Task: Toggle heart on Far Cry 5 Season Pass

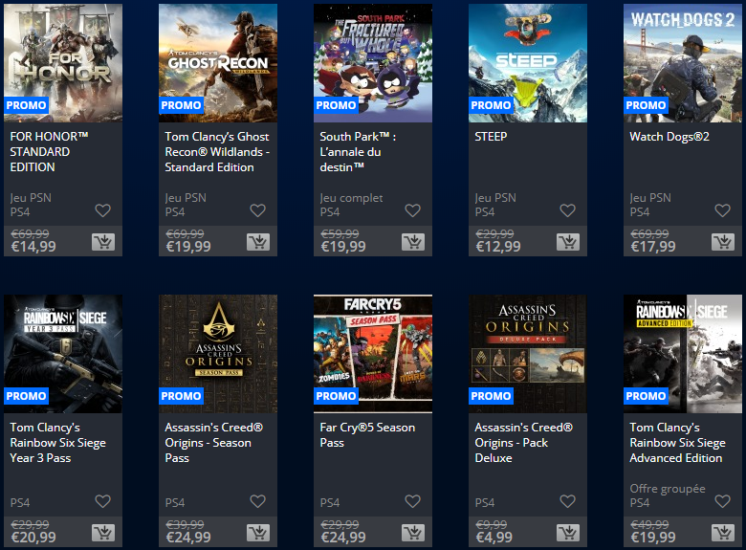Action: click(x=412, y=501)
